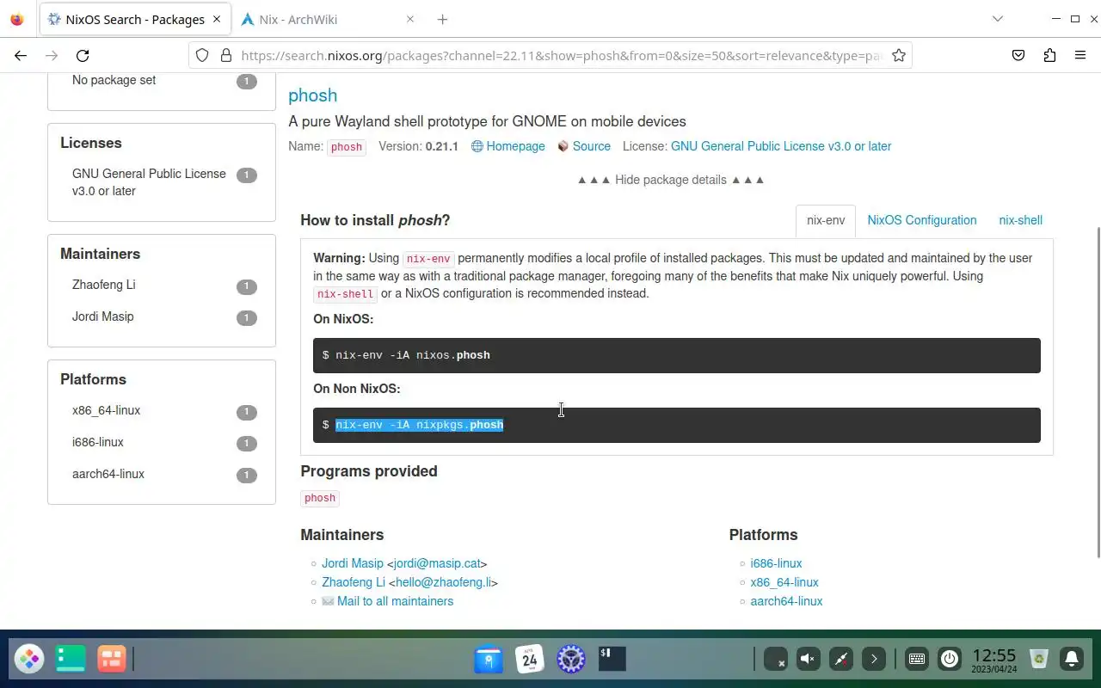Filter by aarch64-linux platform in sidebar
1101x688 pixels.
coord(162,475)
